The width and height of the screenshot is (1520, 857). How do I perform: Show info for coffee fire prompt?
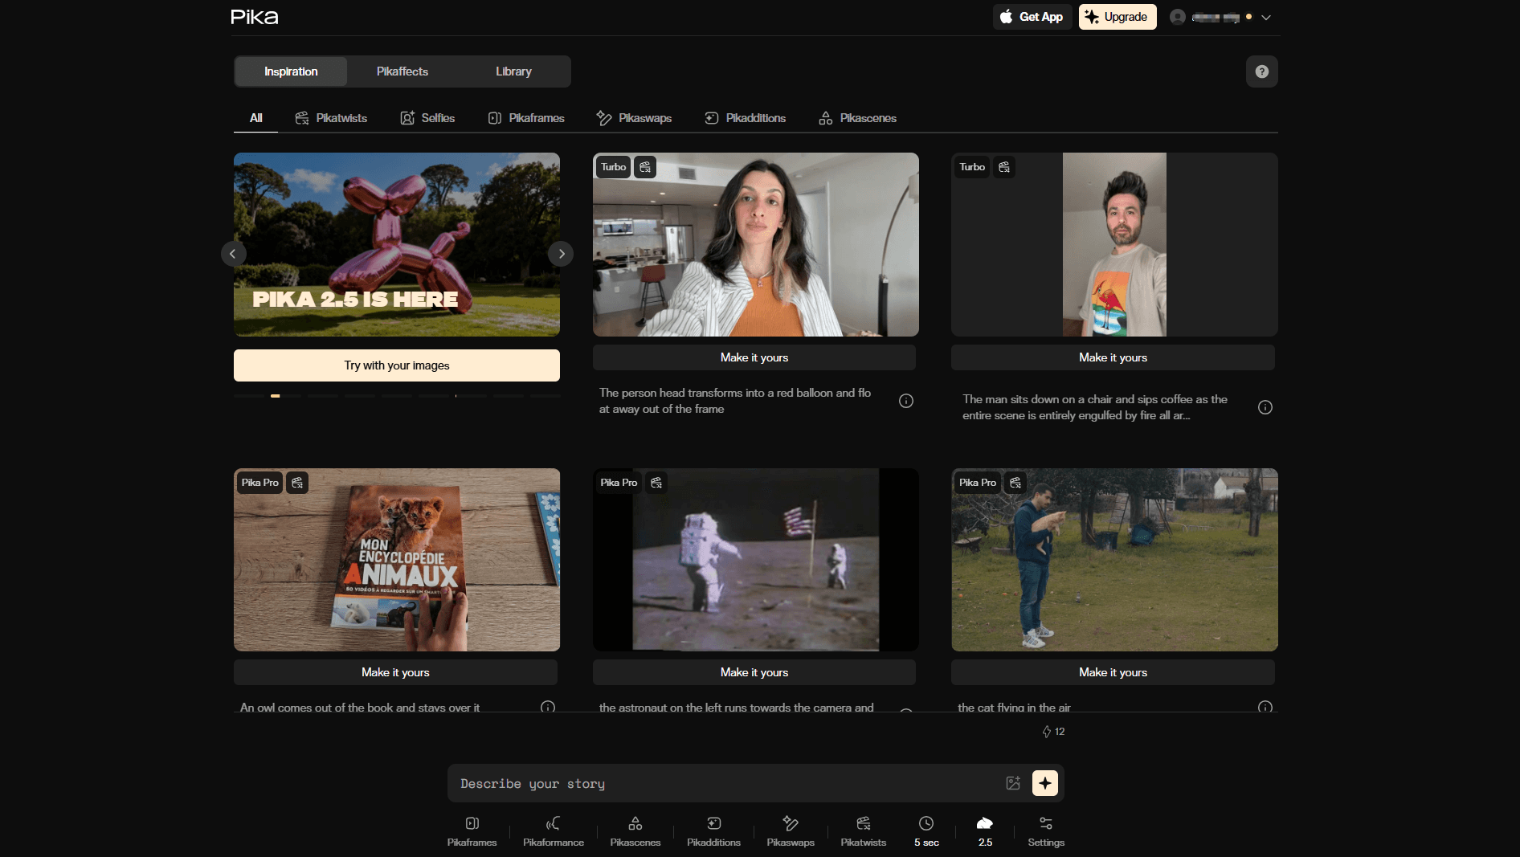[x=1265, y=407]
